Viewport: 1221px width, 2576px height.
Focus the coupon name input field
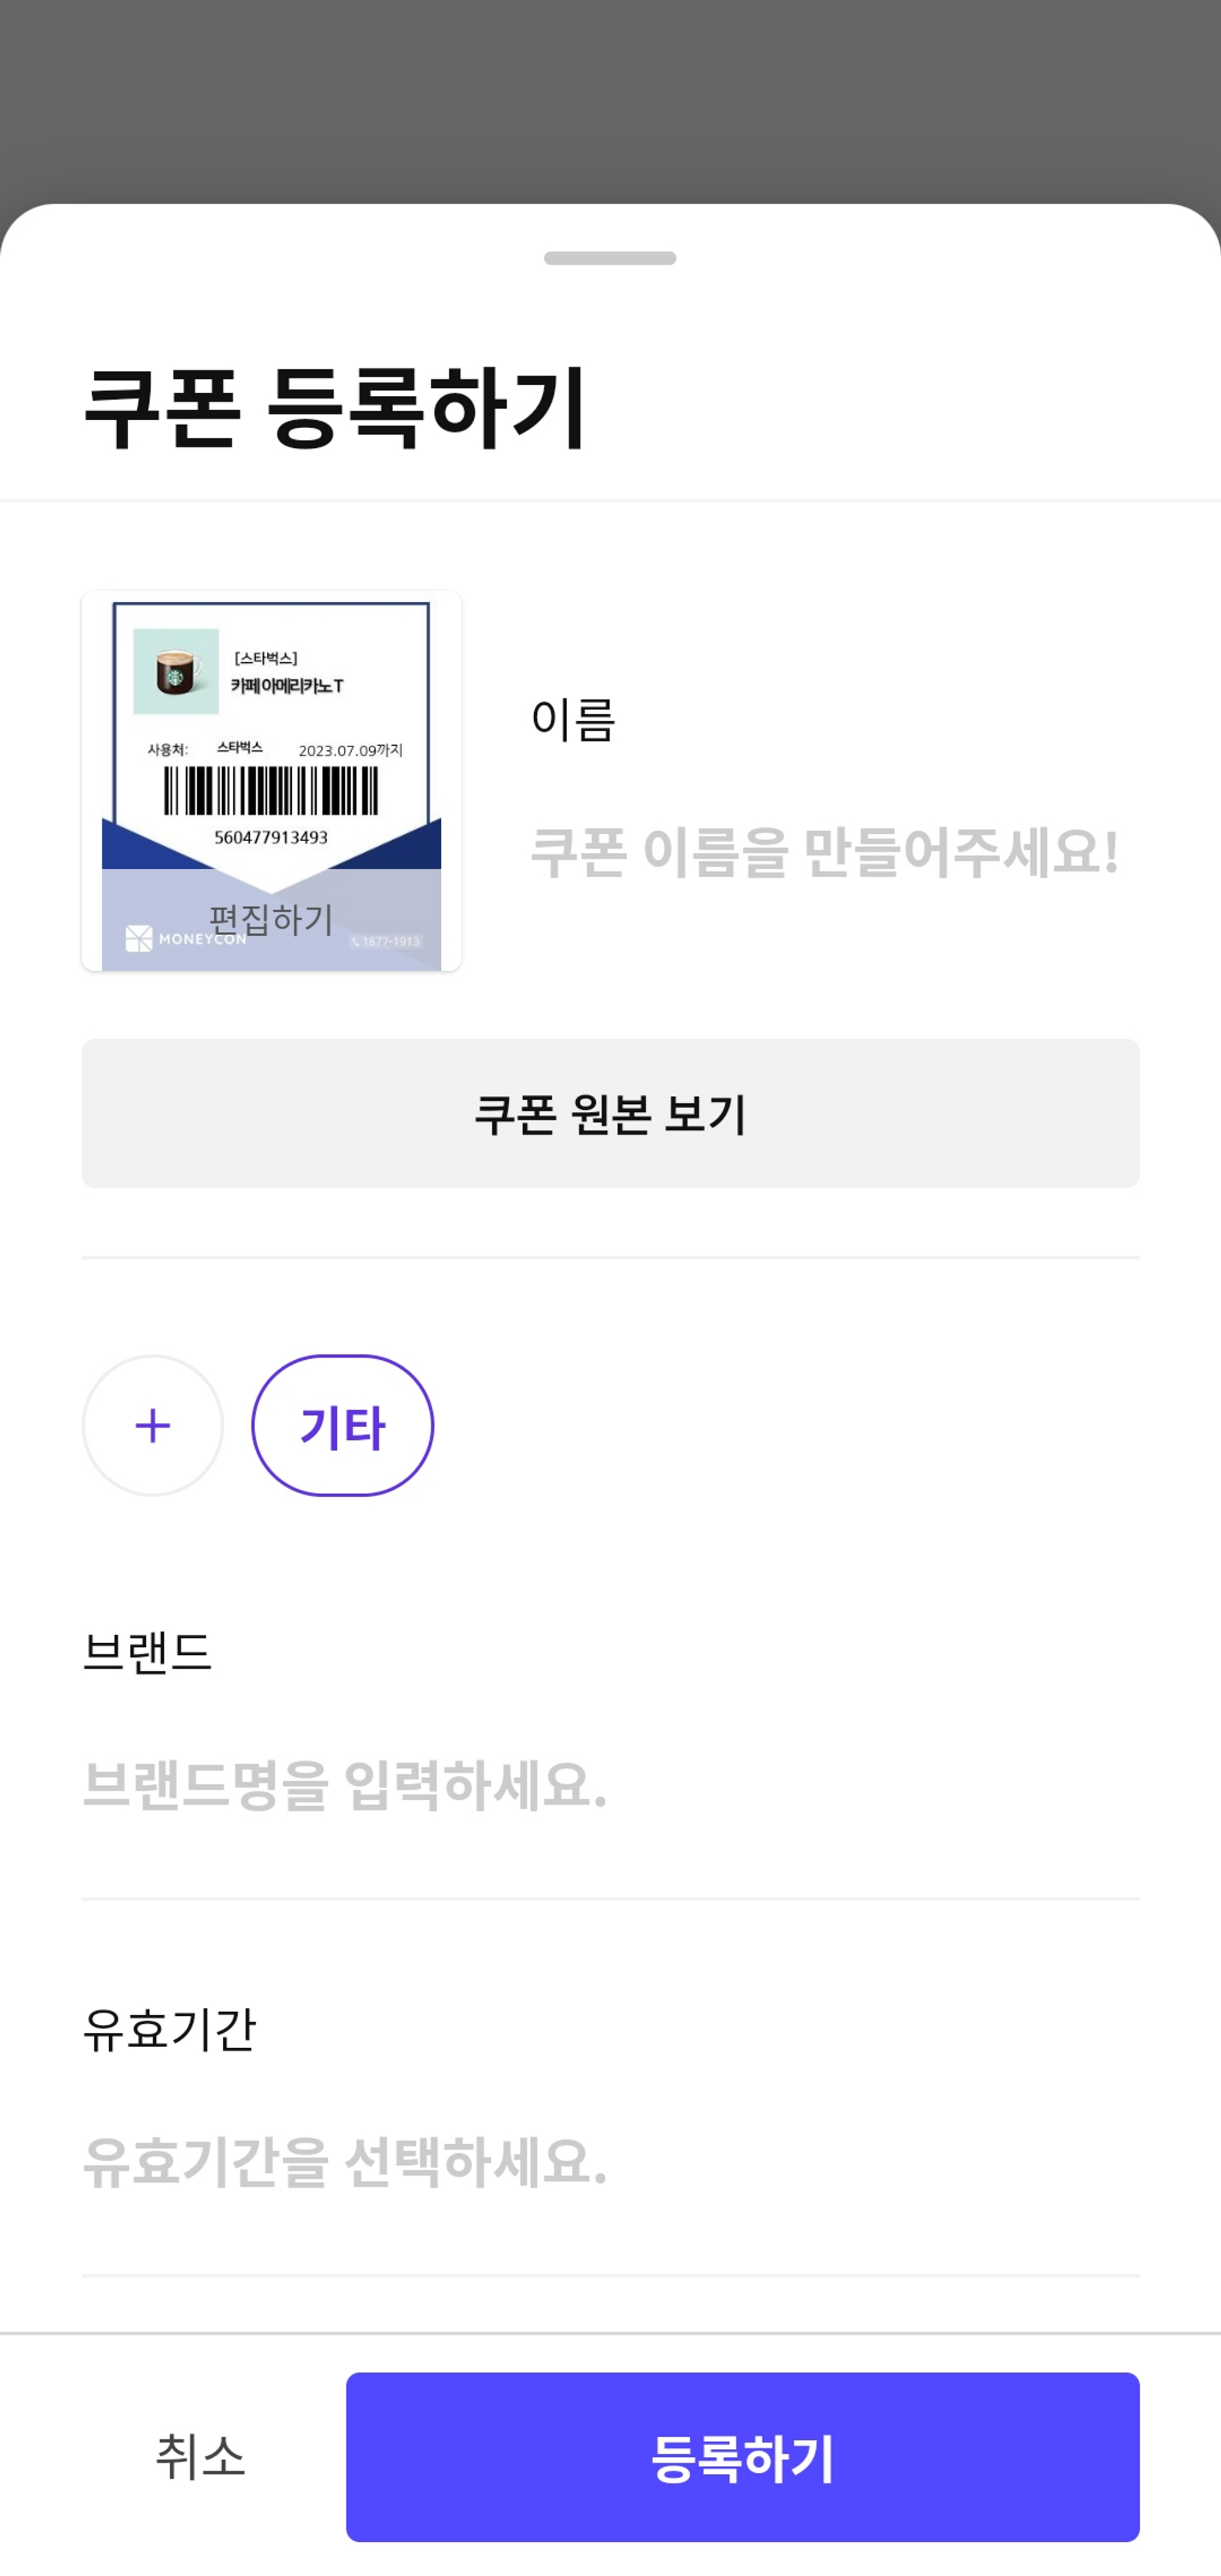click(x=824, y=852)
